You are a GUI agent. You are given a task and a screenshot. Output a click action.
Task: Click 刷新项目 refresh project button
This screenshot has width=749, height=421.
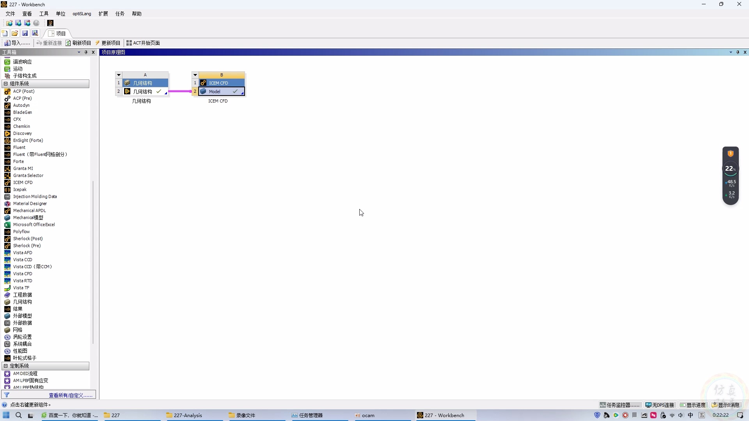78,43
